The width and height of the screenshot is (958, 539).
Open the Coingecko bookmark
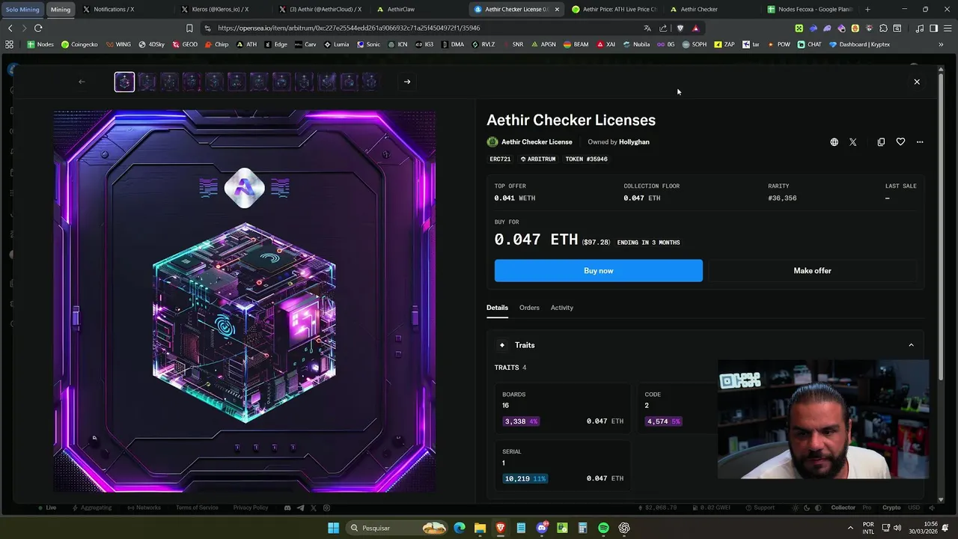tap(79, 44)
